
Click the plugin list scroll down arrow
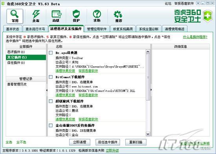(x=148, y=134)
